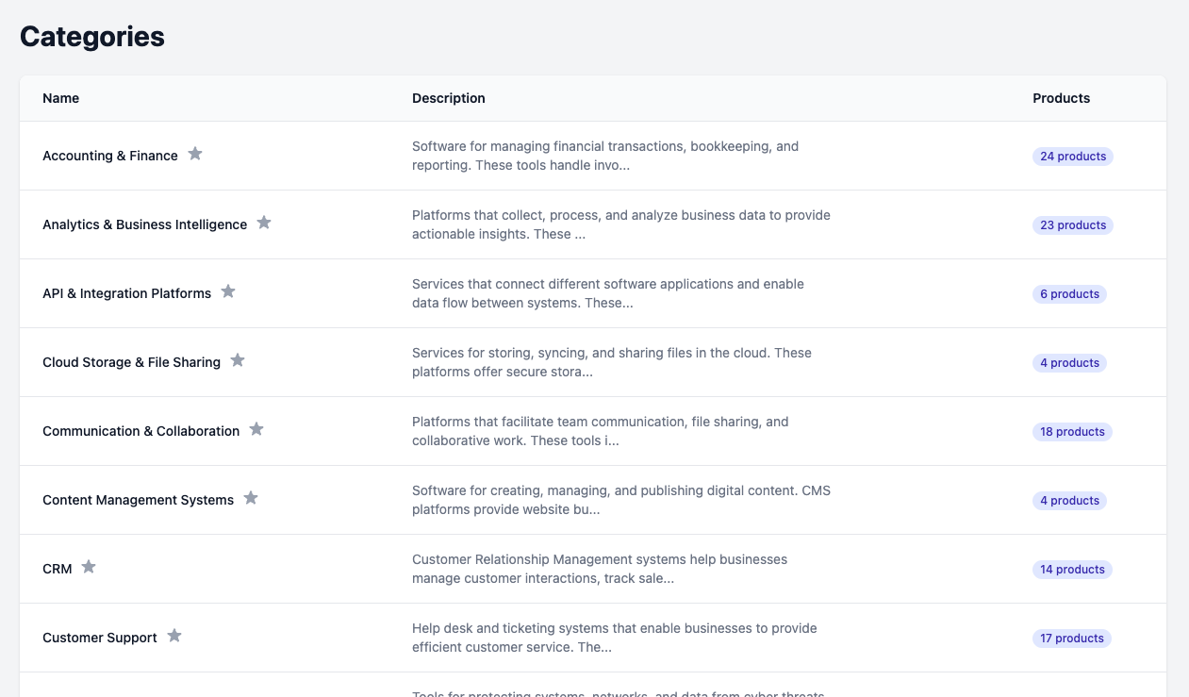Open the 18 products badge

point(1072,431)
